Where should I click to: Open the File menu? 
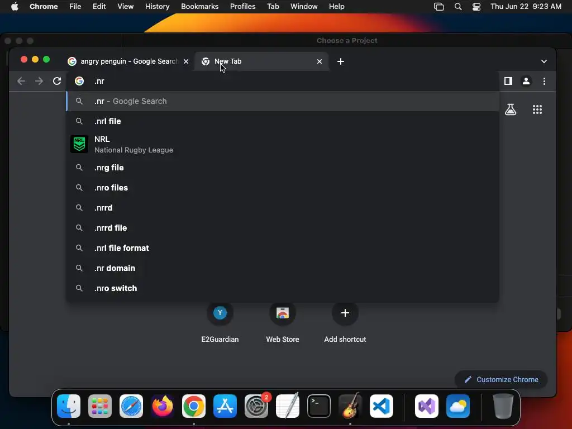tap(75, 7)
